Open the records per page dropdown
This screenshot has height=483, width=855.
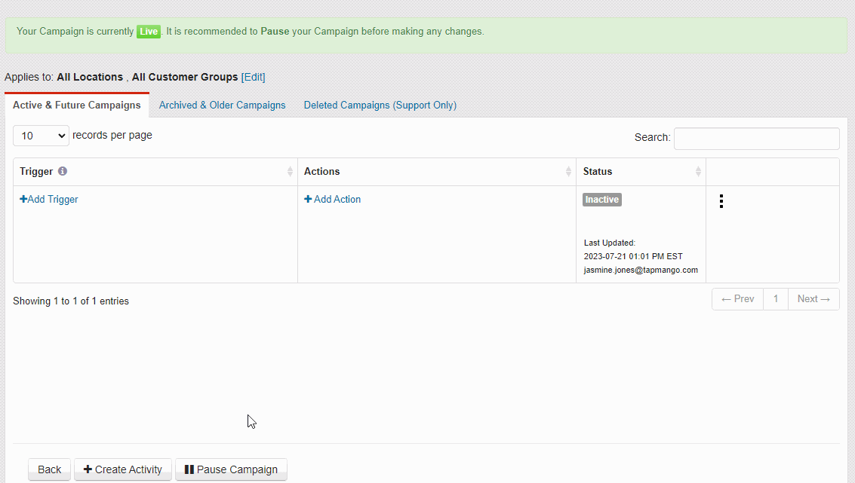click(41, 135)
